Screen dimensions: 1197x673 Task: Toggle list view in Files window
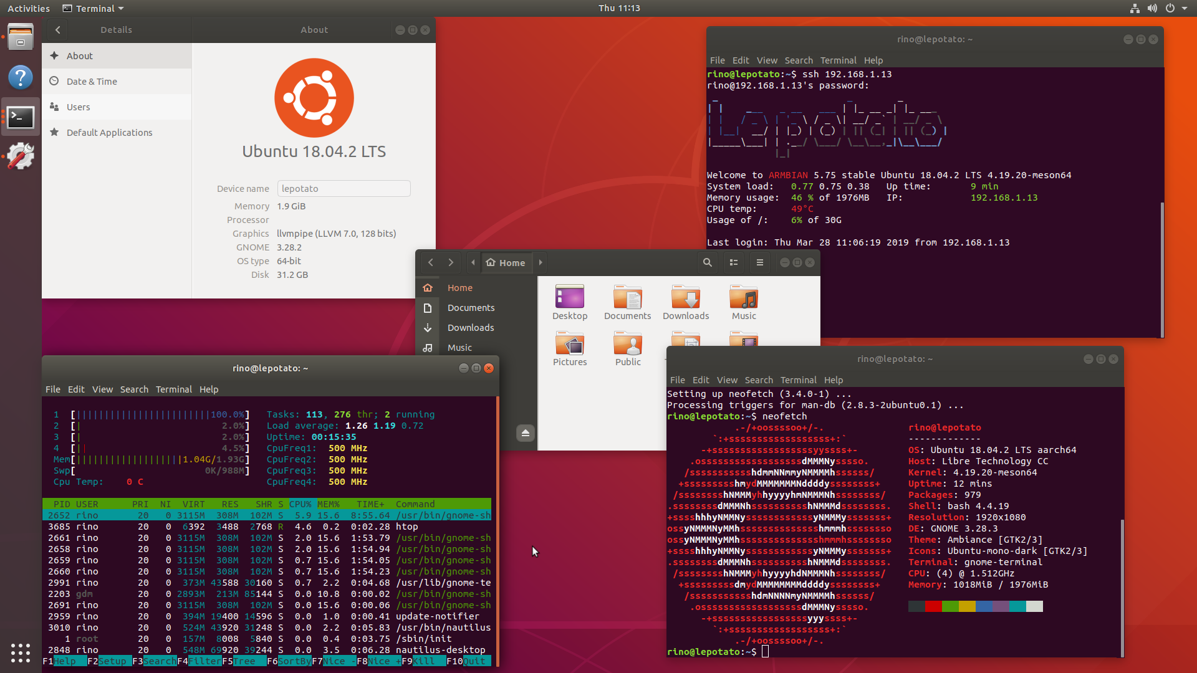pyautogui.click(x=734, y=263)
